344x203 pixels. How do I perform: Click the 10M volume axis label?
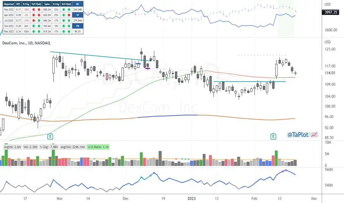(x=328, y=142)
